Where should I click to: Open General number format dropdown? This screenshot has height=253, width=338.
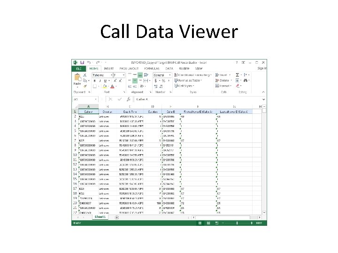point(169,75)
